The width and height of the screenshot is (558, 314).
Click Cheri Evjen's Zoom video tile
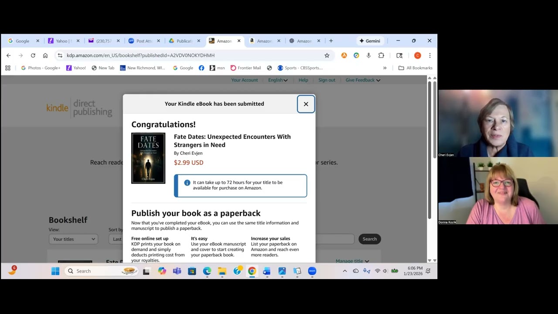(x=498, y=123)
